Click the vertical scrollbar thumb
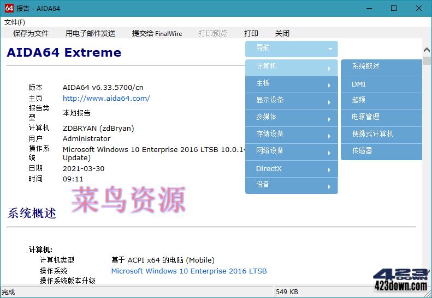 (x=427, y=60)
